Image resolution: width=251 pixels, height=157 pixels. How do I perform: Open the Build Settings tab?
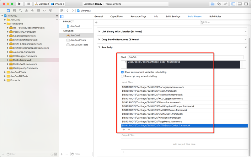[173, 17]
